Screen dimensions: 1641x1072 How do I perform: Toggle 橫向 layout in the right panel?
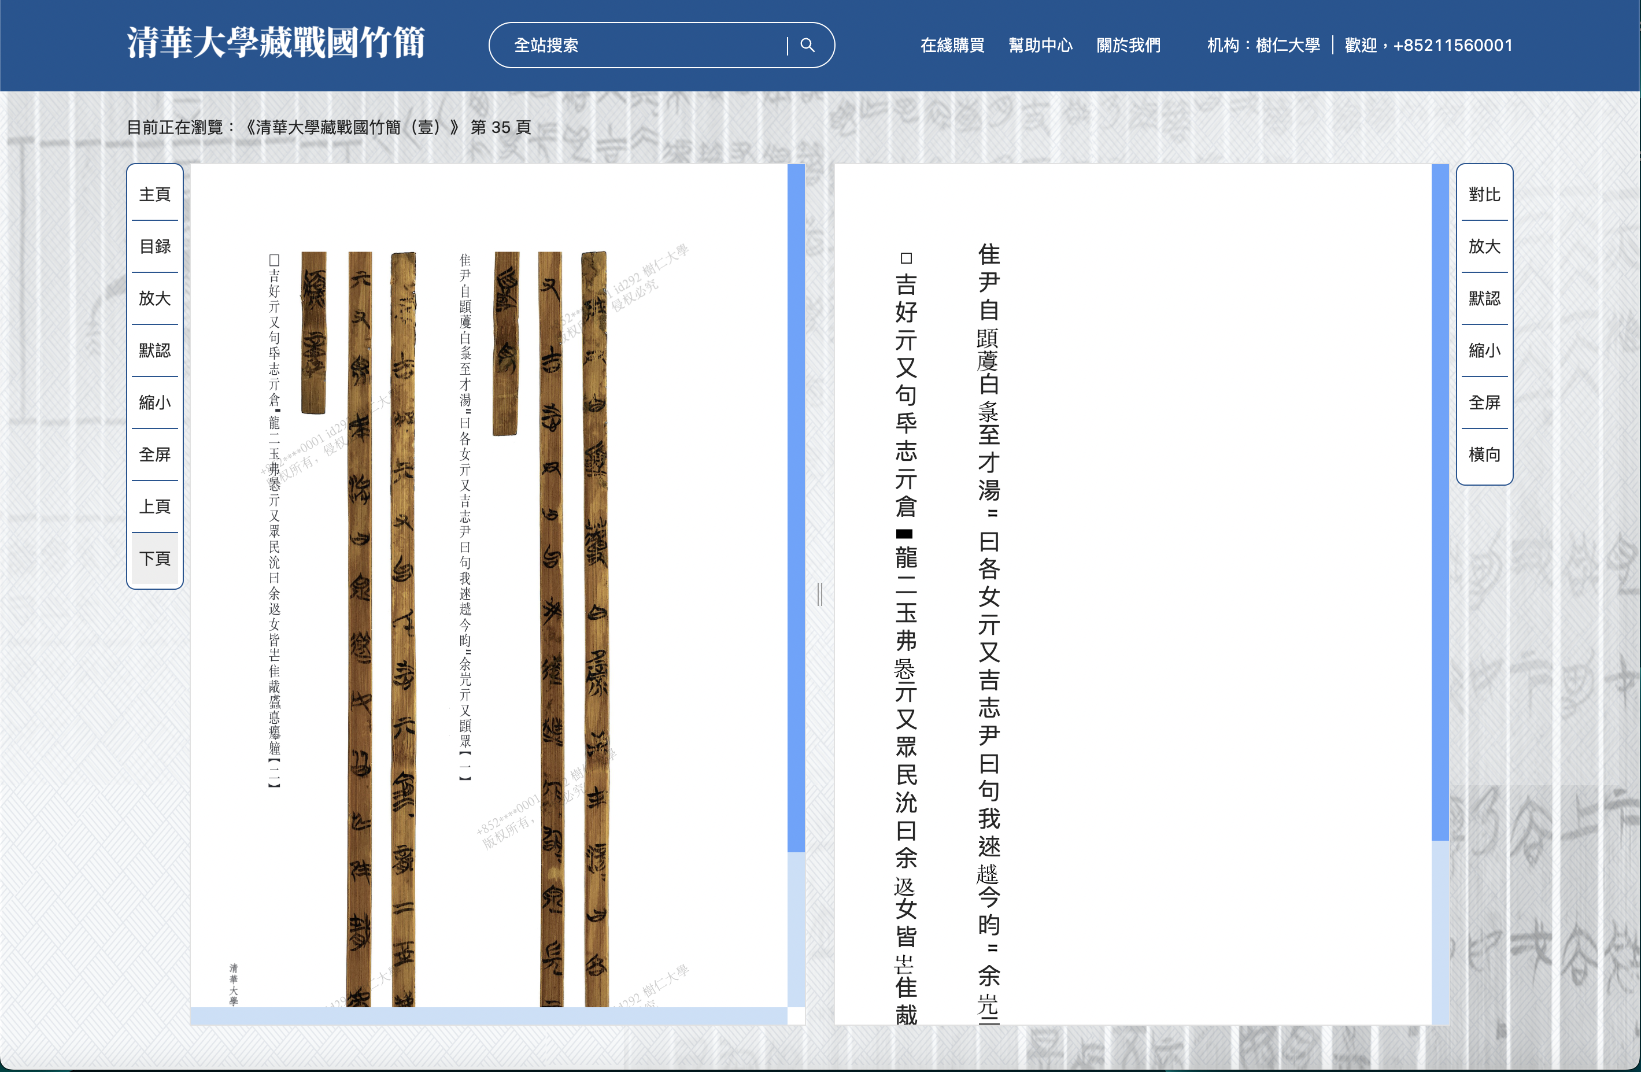coord(1484,454)
